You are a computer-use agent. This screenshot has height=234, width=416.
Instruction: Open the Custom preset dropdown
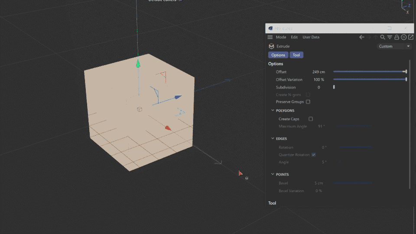[x=394, y=46]
